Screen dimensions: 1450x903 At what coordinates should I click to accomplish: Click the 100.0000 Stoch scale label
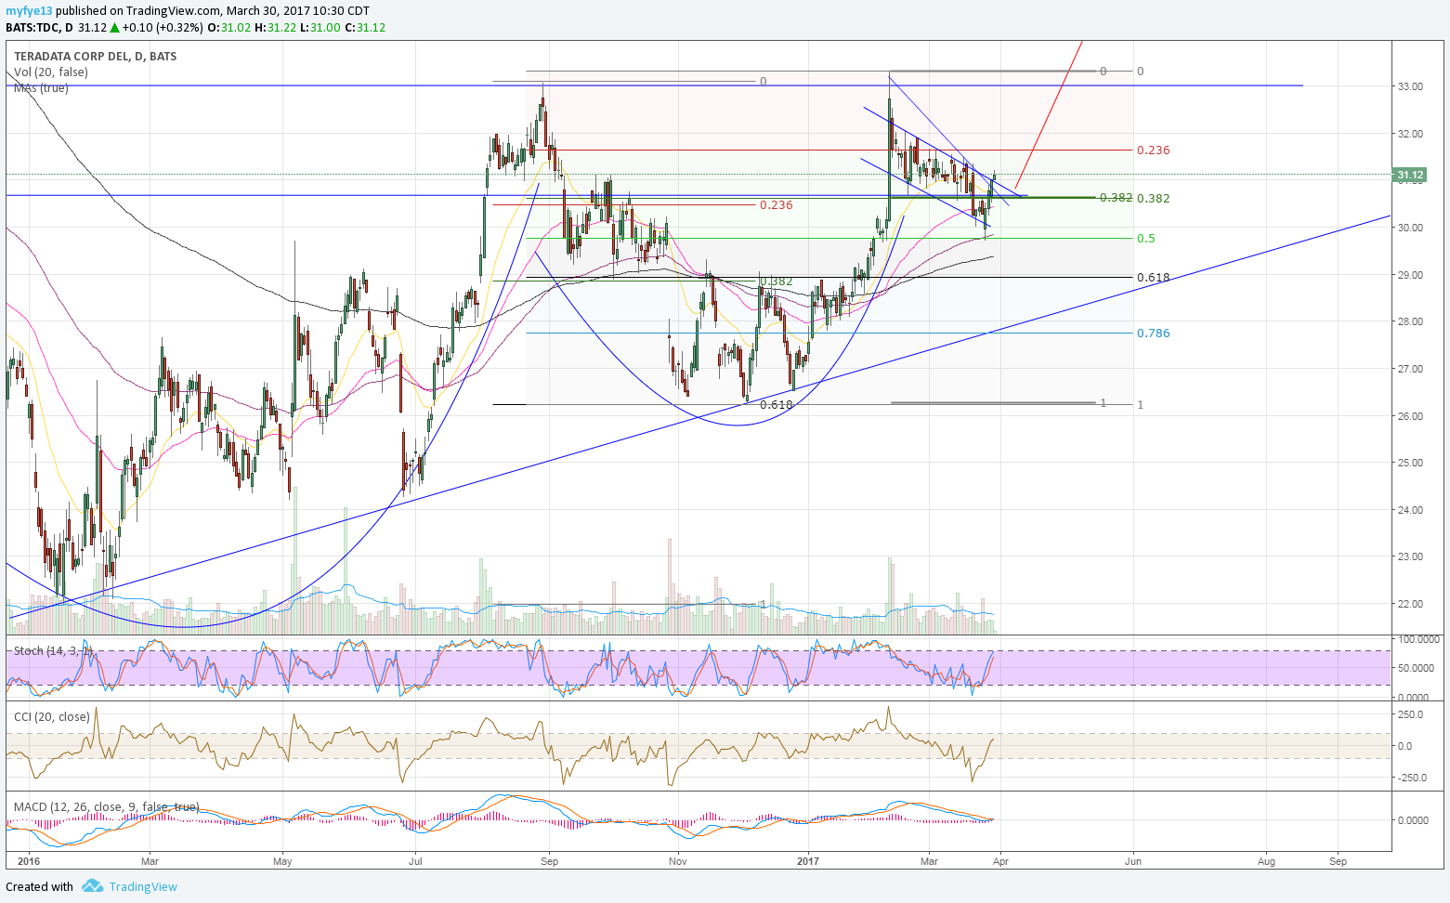tap(1418, 639)
